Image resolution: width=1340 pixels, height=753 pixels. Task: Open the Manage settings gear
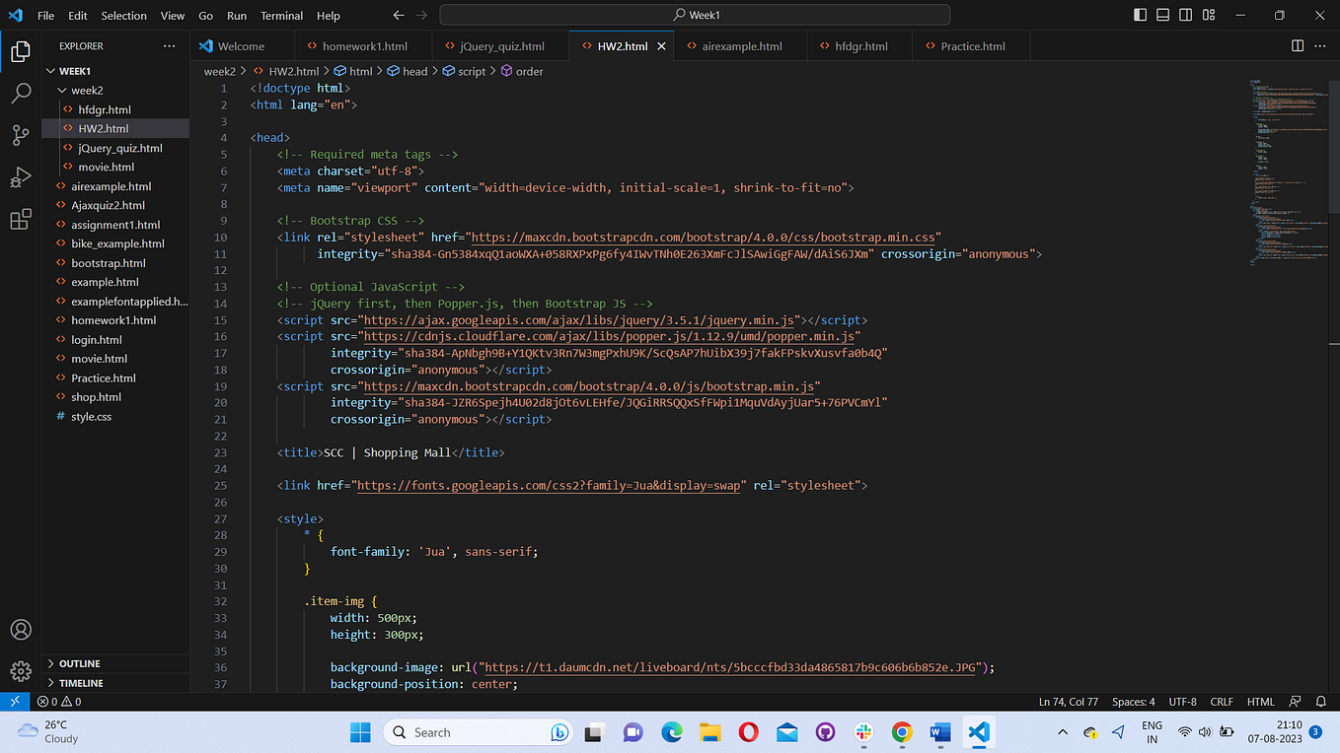point(20,671)
